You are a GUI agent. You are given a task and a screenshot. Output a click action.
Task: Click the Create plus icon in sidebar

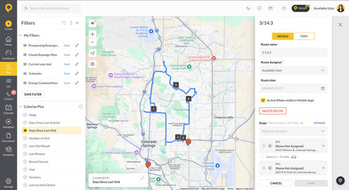point(8,23)
